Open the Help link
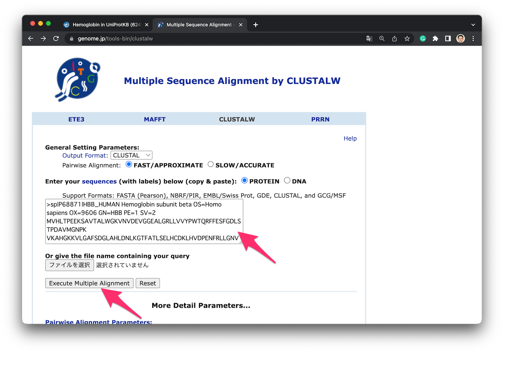520x369 pixels. click(x=350, y=138)
